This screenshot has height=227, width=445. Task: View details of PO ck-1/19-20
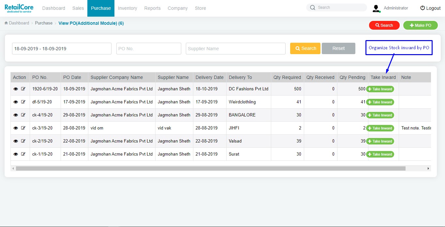16,154
